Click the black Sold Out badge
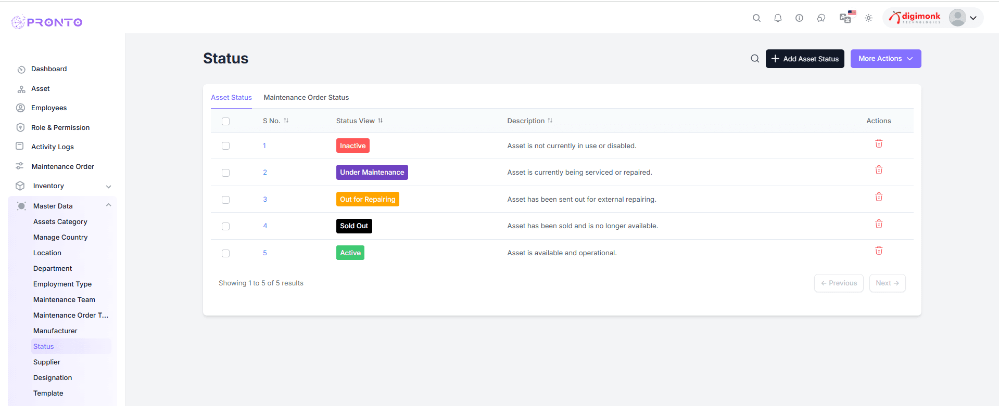 click(x=354, y=226)
